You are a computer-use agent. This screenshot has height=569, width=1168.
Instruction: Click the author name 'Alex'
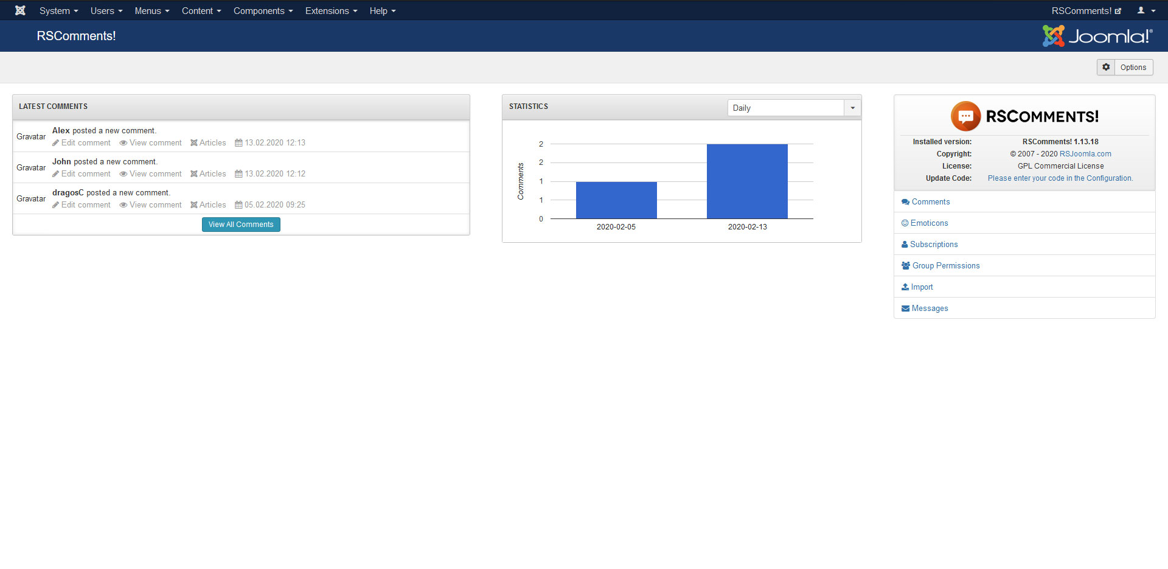tap(61, 131)
